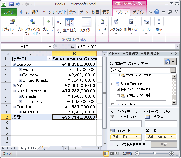Expand the United Kingdom row
The image size is (181, 158).
click(20, 80)
